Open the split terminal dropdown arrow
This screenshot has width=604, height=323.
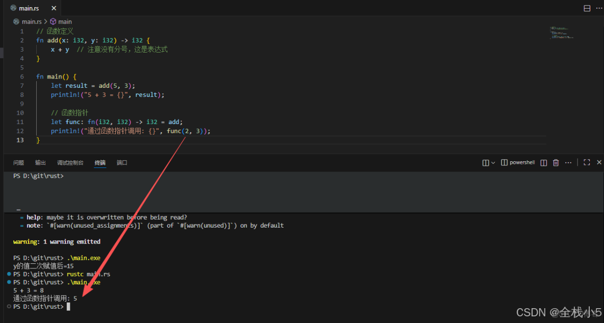(x=493, y=162)
